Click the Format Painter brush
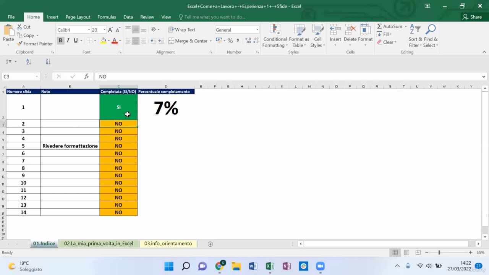 click(35, 44)
